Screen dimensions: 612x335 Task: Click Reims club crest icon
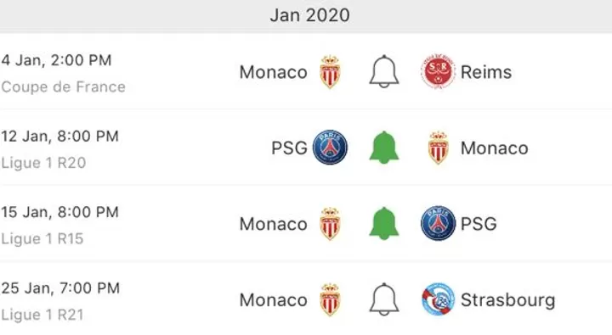438,72
